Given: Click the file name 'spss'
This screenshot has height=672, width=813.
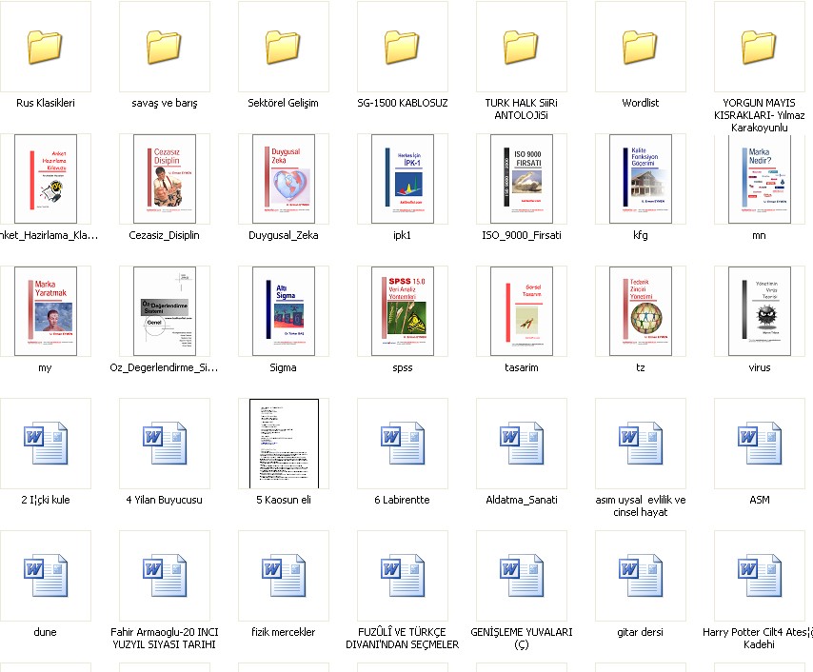Looking at the screenshot, I should click(403, 367).
